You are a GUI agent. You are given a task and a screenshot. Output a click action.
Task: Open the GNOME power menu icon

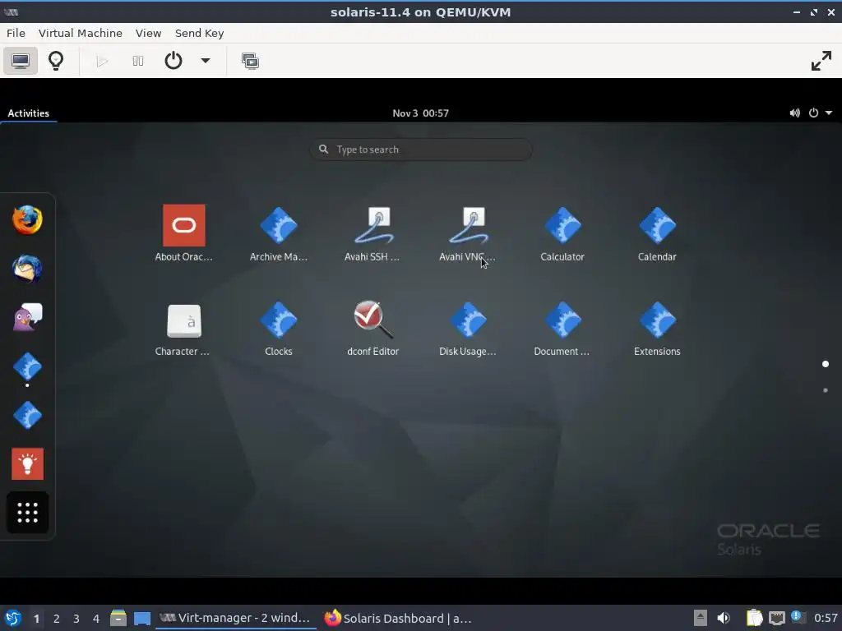(x=813, y=113)
